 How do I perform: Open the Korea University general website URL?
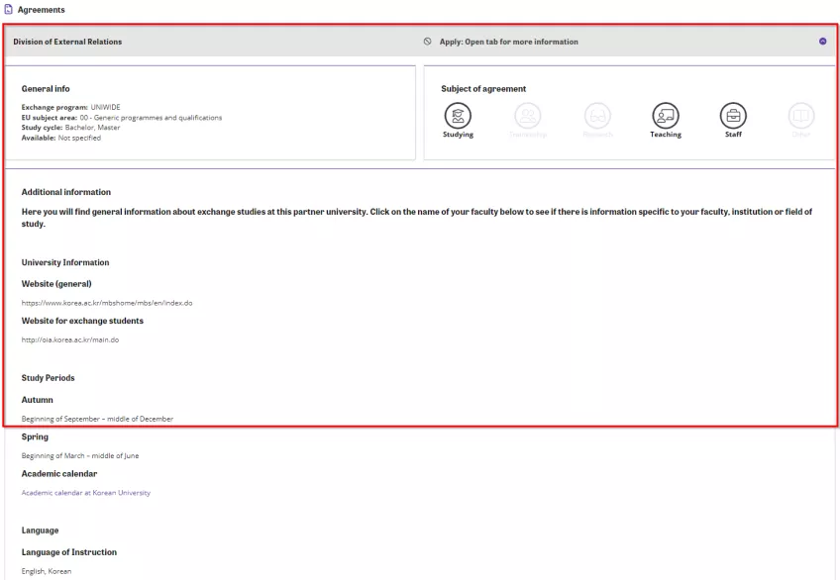coord(107,303)
